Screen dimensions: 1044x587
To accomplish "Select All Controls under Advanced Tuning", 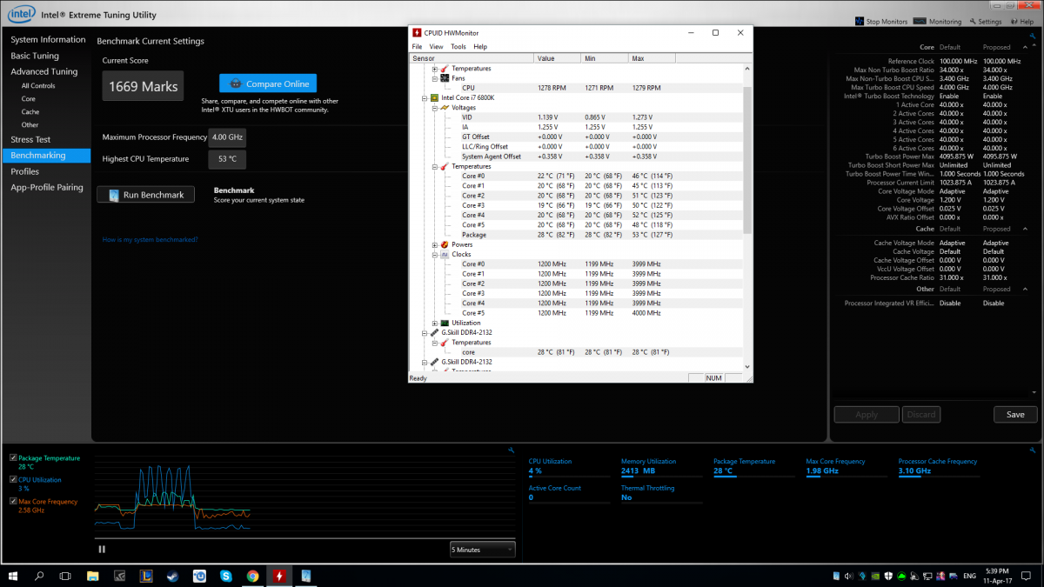I will click(38, 86).
